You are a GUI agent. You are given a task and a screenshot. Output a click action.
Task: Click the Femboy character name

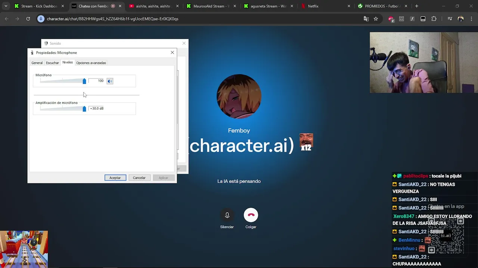(x=239, y=131)
